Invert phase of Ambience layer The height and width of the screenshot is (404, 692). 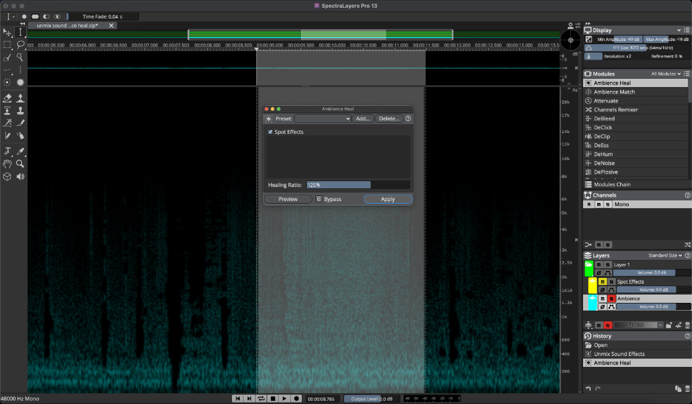click(x=602, y=307)
